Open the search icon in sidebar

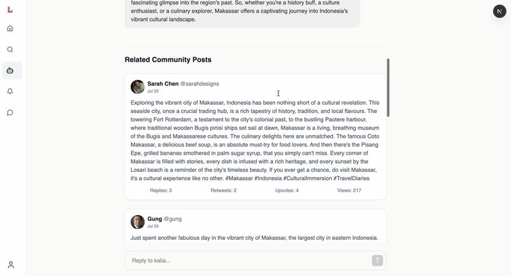pos(10,49)
